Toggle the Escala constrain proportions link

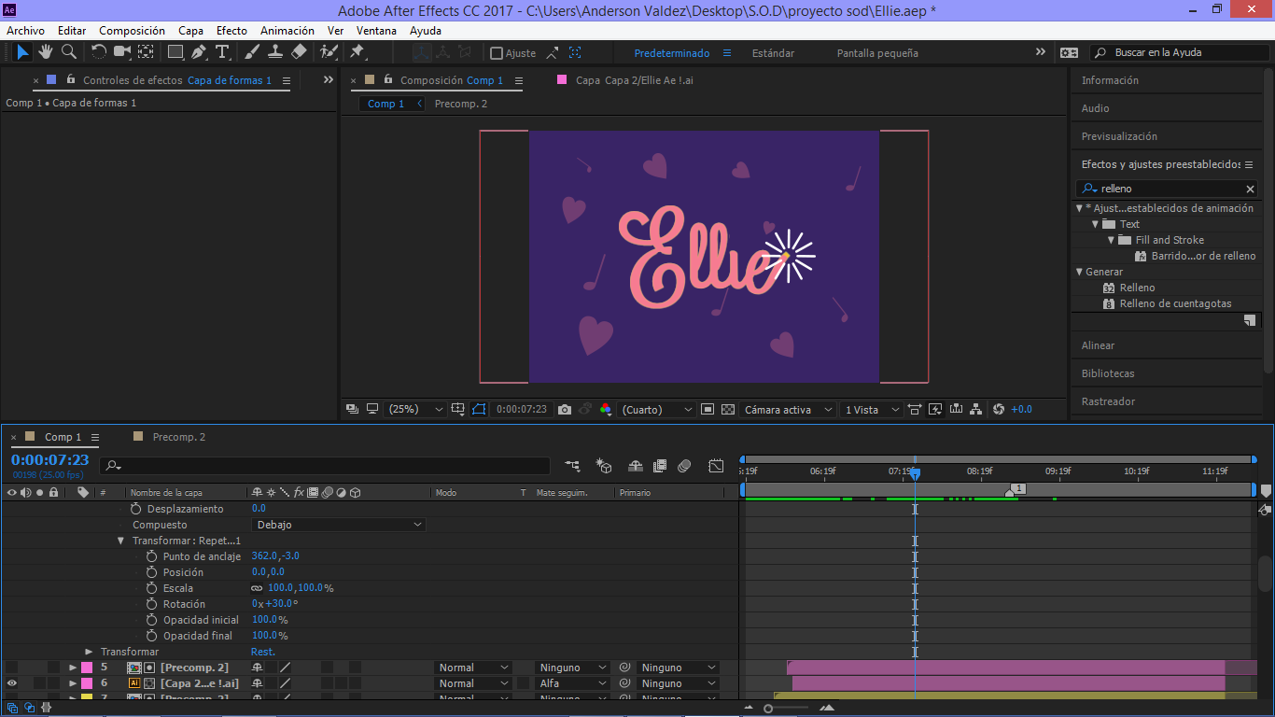[257, 588]
